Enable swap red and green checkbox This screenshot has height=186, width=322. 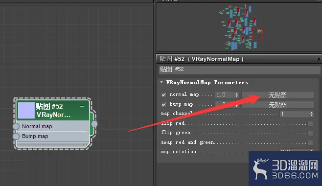point(310,142)
